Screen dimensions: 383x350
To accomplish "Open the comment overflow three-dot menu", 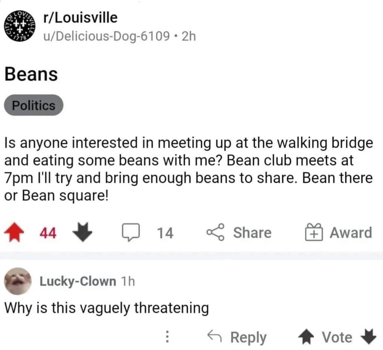I will [168, 337].
